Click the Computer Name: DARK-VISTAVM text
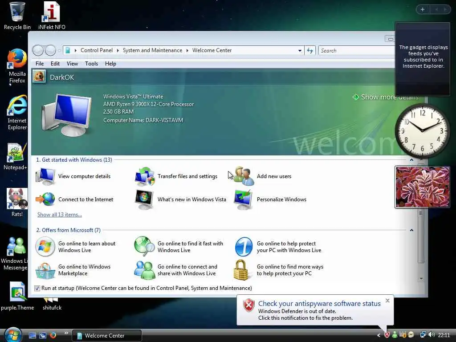Screen dimensions: 456x342 click(x=143, y=120)
